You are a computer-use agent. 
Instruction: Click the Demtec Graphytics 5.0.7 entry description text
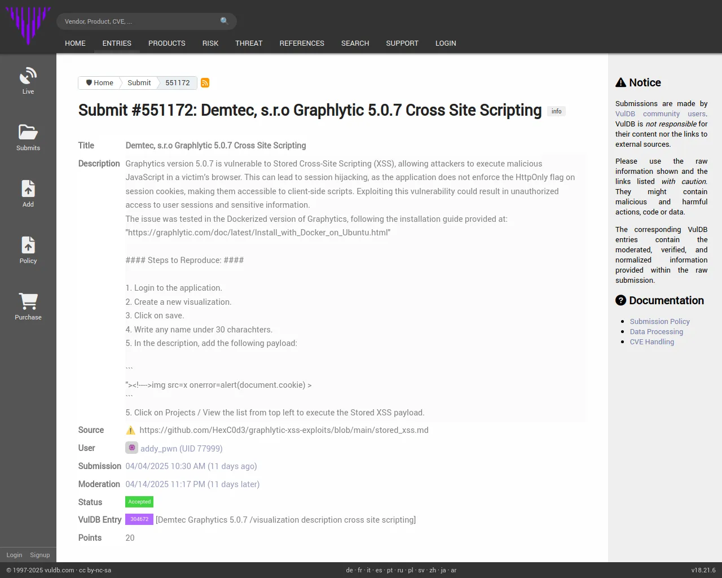(x=286, y=520)
